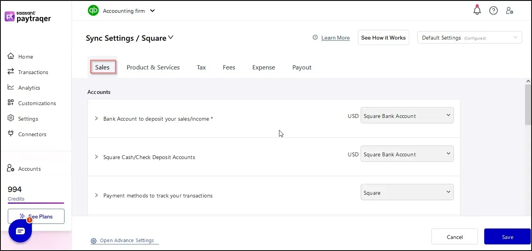Image resolution: width=532 pixels, height=251 pixels.
Task: Open the Cash/Check Deposit account dropdown
Action: click(407, 154)
